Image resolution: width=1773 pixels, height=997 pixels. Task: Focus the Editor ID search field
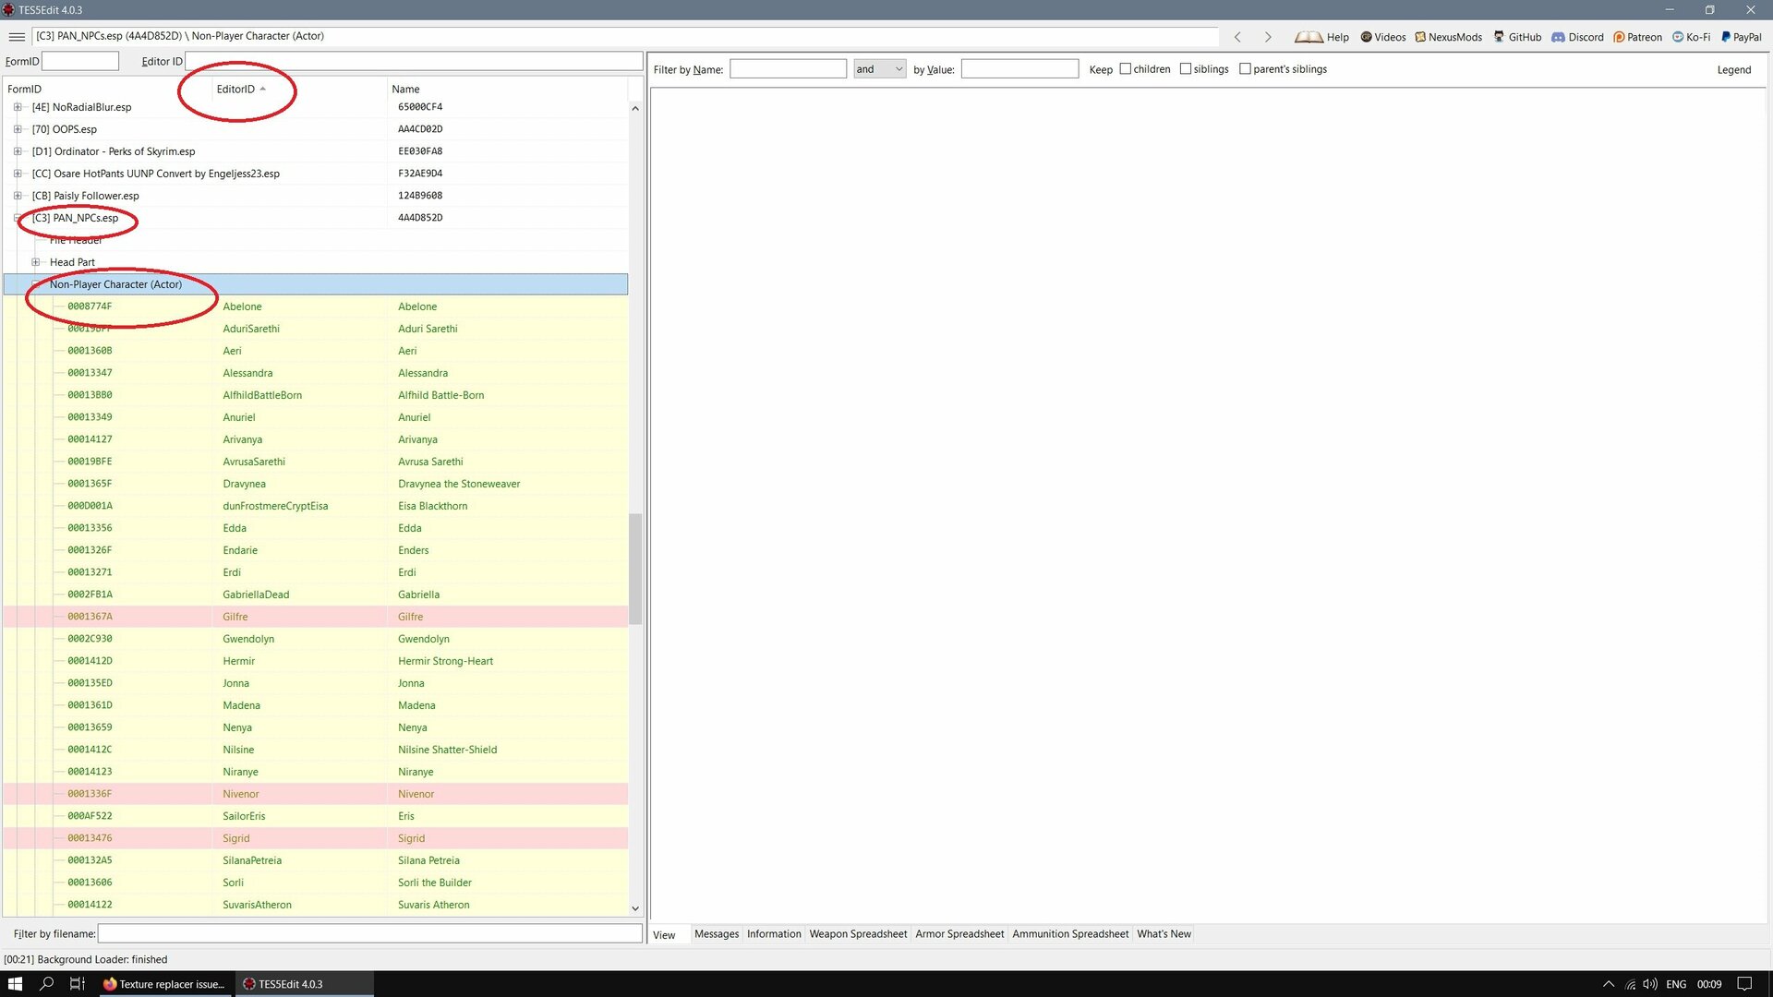tap(414, 61)
